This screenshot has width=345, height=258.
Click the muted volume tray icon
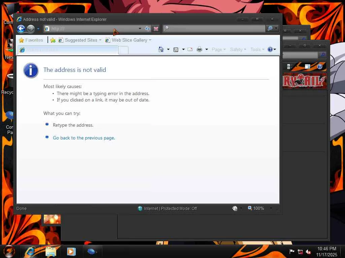308,252
